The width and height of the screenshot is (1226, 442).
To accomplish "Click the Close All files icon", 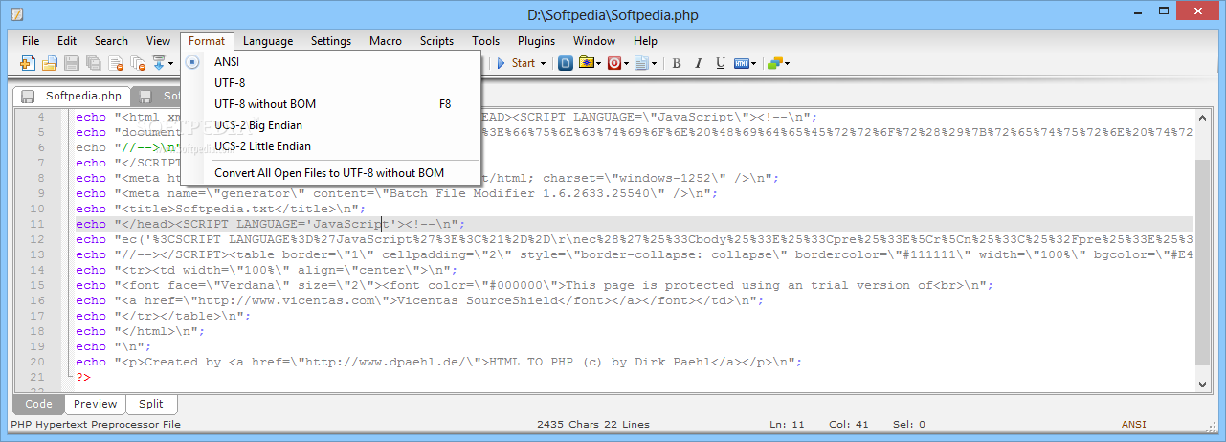I will (138, 64).
